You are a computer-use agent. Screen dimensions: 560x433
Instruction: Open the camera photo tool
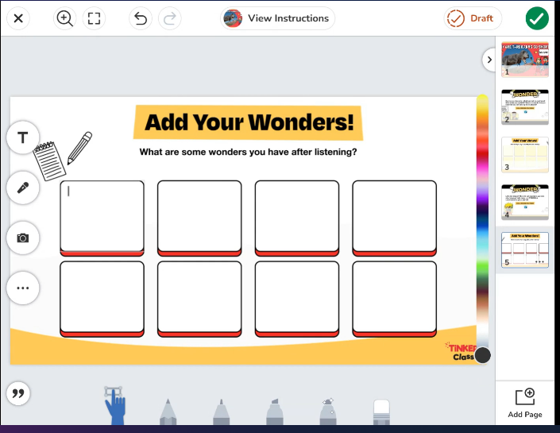23,238
